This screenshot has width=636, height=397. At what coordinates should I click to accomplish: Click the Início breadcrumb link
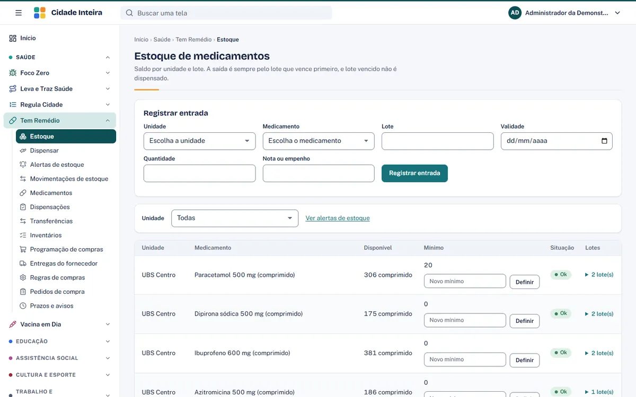coord(142,40)
